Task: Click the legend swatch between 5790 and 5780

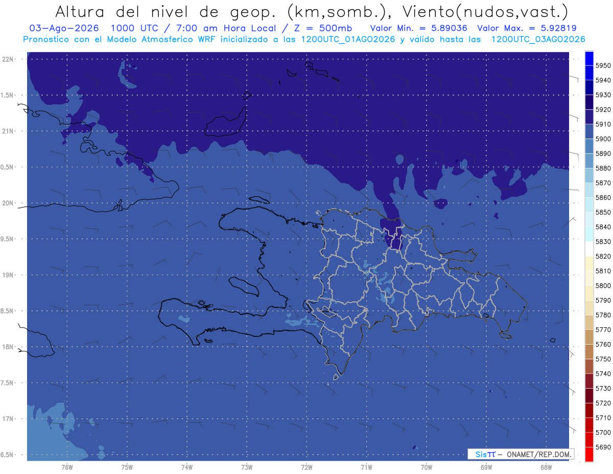Action: click(x=589, y=307)
